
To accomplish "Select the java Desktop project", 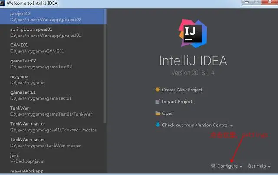I will [x=52, y=158].
